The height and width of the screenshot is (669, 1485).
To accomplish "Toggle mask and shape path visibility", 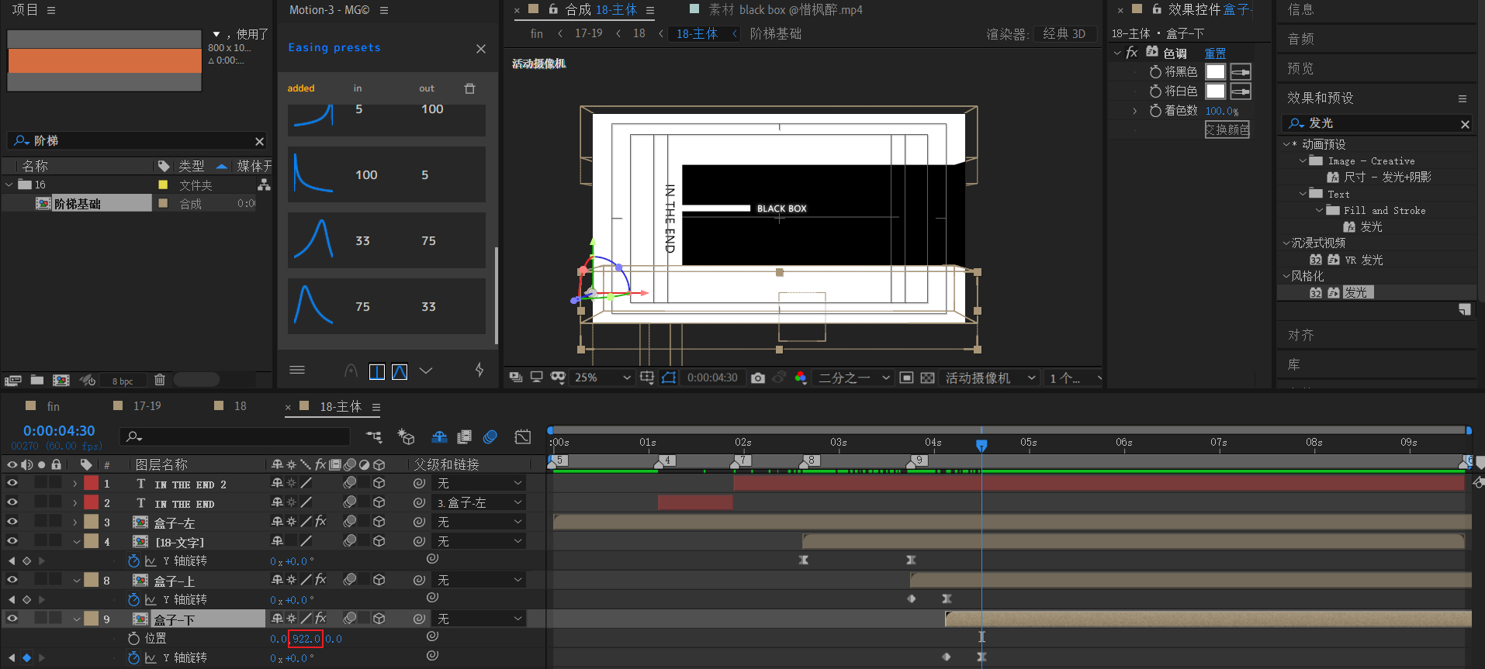I will (669, 378).
